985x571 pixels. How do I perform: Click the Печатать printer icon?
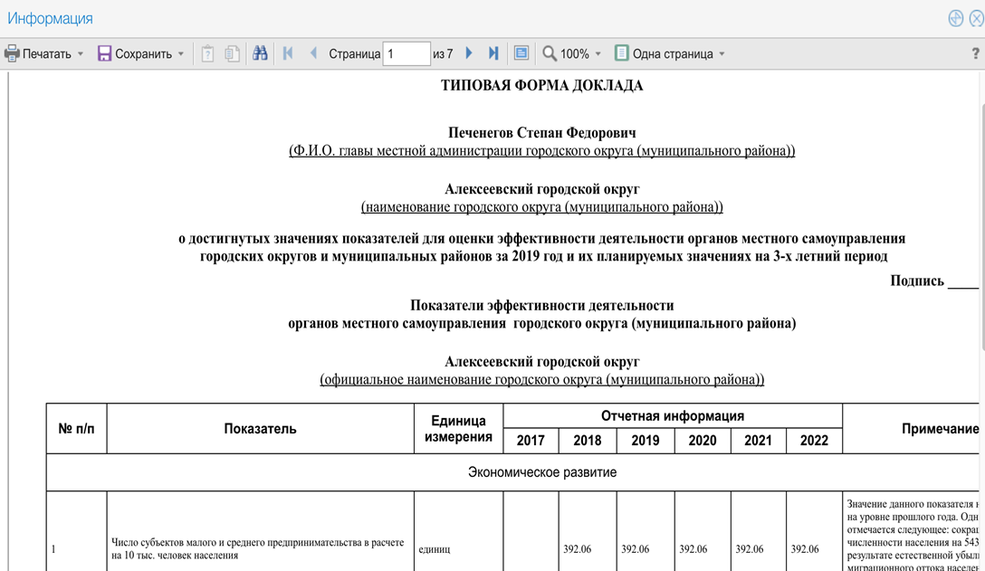[12, 53]
